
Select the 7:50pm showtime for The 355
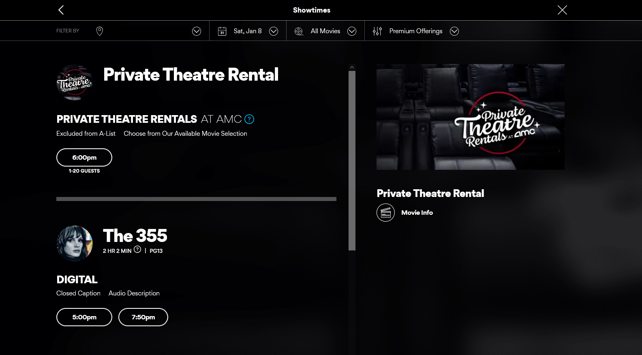(x=143, y=317)
